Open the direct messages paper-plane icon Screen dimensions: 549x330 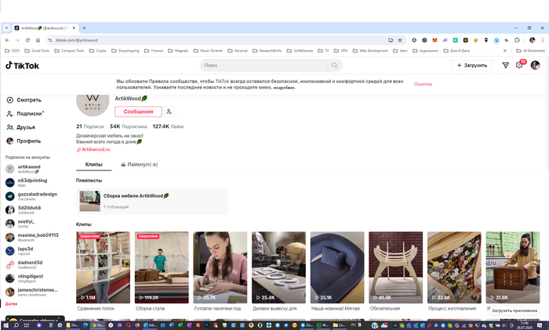point(505,66)
